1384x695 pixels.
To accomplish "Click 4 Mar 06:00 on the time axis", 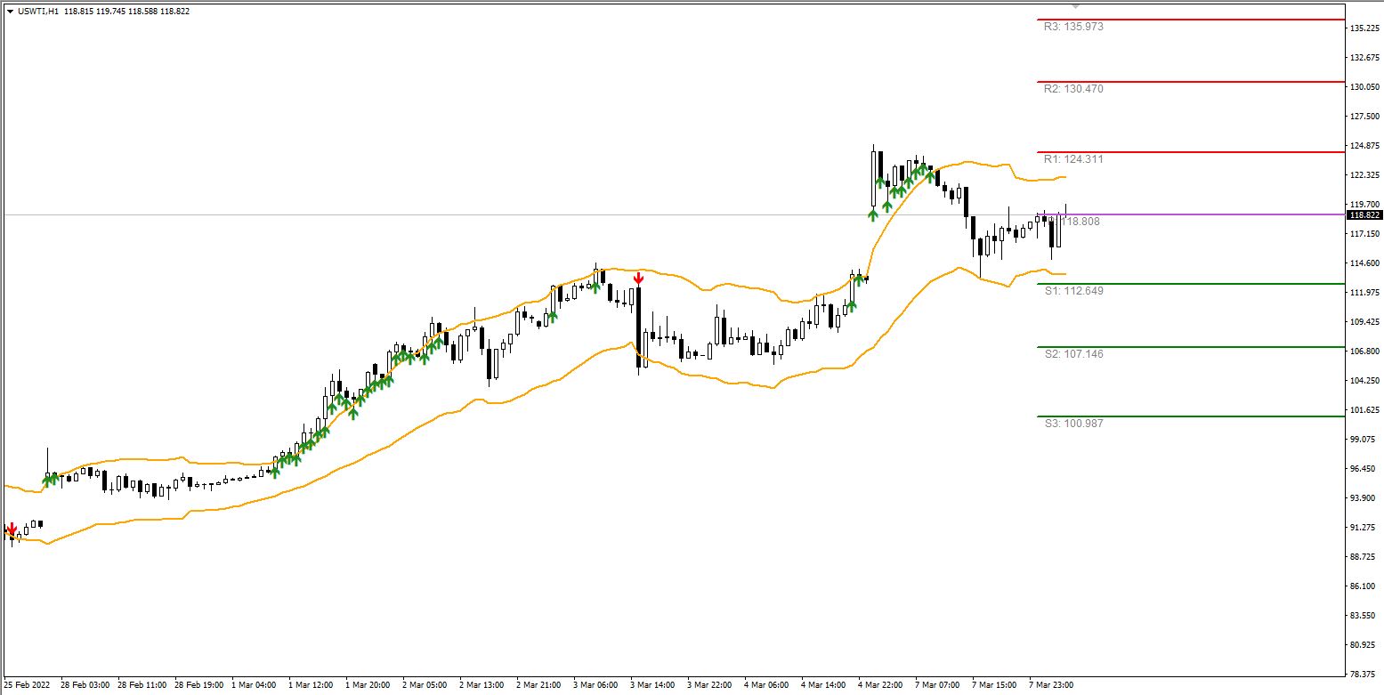I will 766,685.
